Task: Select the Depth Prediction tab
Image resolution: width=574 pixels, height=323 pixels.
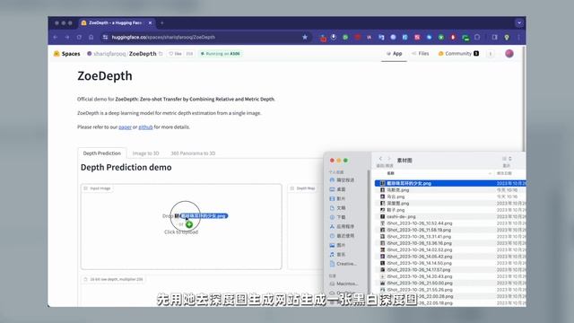Action: coord(101,153)
